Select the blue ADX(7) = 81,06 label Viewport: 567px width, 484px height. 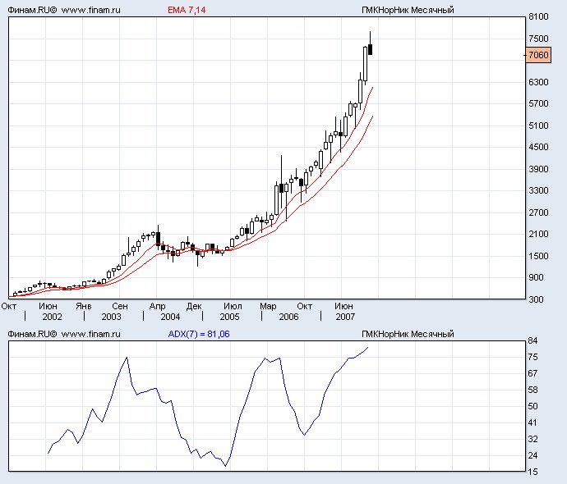click(x=198, y=334)
